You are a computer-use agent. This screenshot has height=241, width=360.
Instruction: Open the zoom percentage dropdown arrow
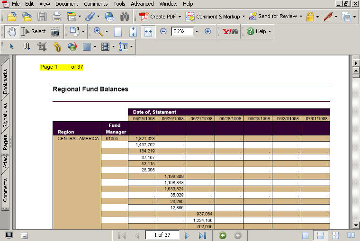tap(197, 32)
